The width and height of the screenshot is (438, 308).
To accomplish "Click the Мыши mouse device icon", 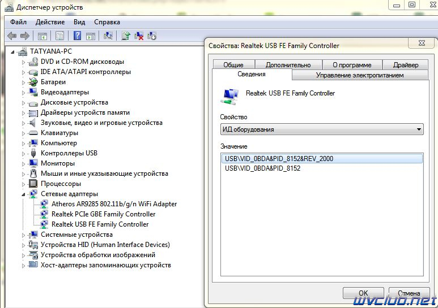I will click(x=33, y=173).
